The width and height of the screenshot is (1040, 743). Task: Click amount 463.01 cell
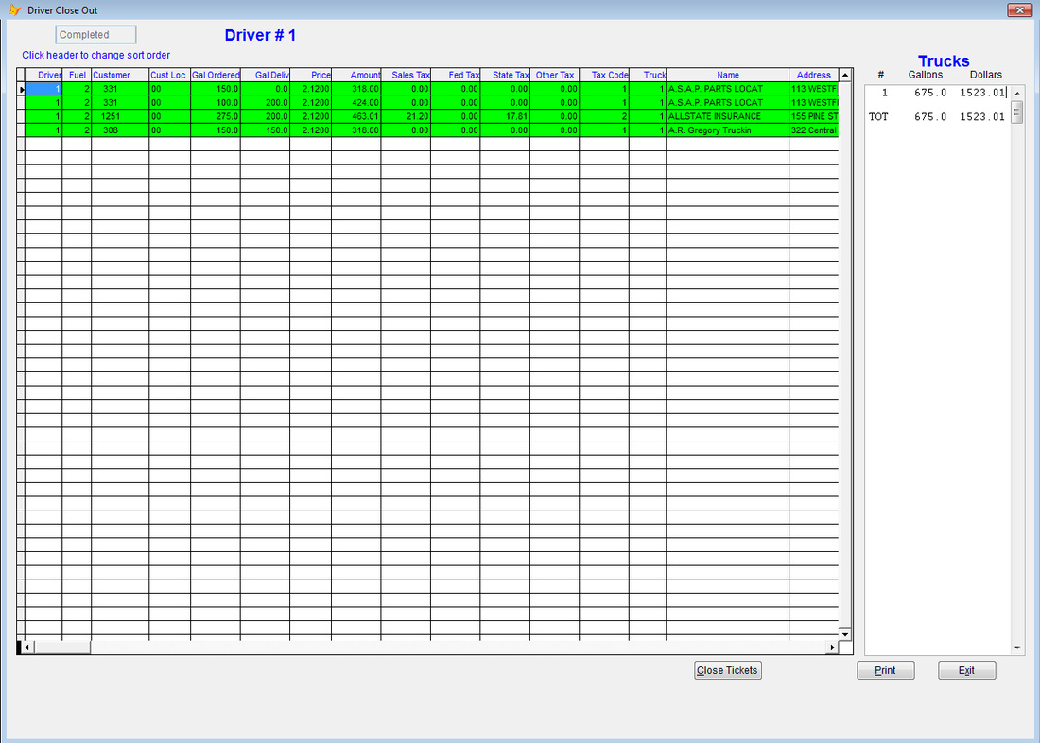(356, 116)
